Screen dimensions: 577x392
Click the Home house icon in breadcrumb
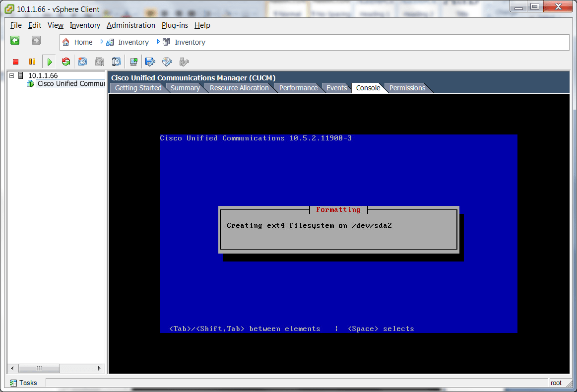pyautogui.click(x=66, y=42)
